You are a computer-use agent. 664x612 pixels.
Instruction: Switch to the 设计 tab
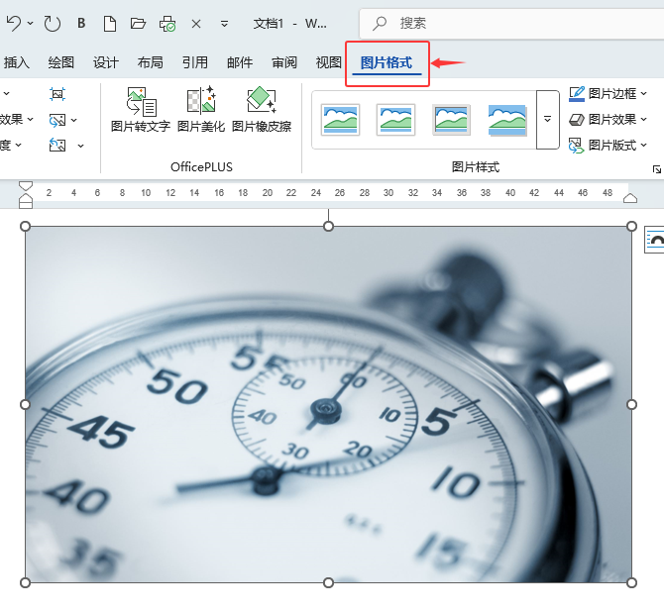tap(105, 62)
